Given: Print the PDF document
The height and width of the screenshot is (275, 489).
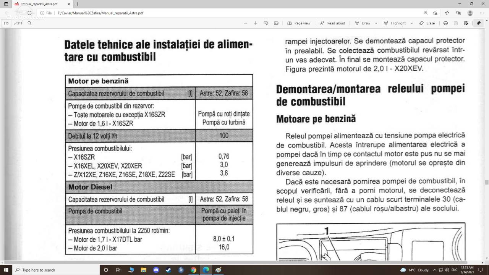Looking at the screenshot, I should tap(445, 23).
